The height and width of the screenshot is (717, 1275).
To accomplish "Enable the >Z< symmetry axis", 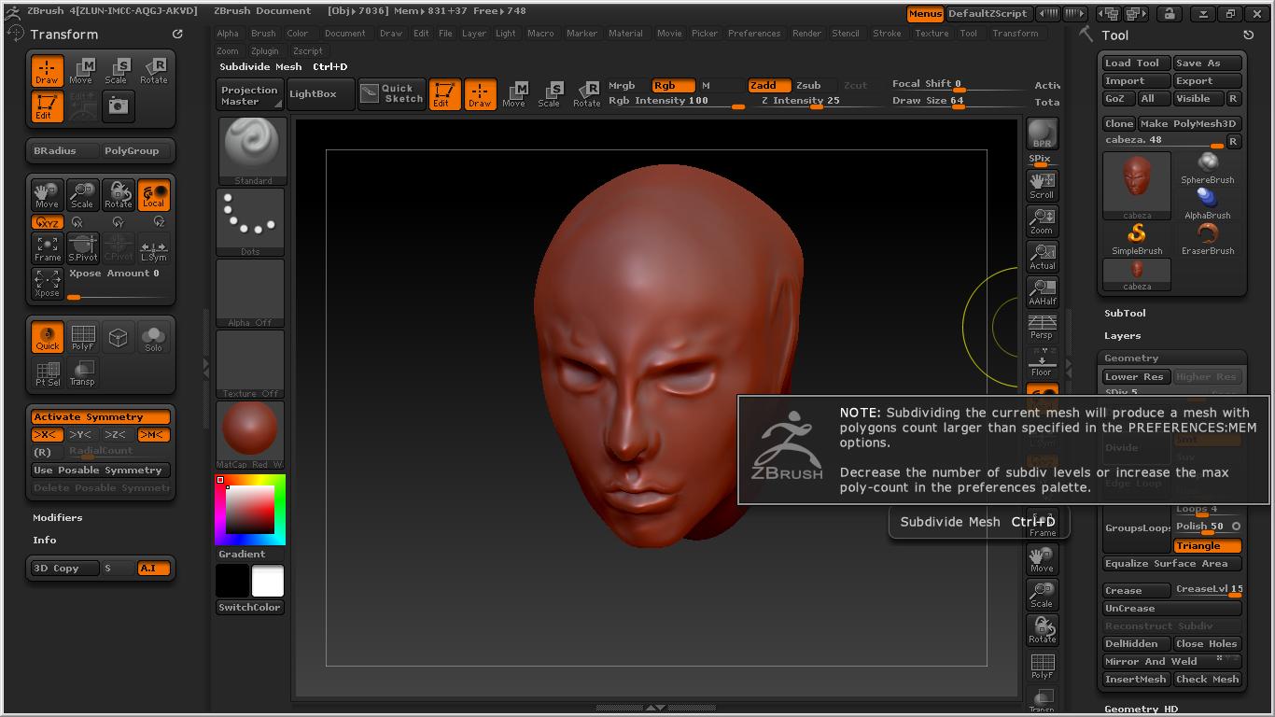I will [x=116, y=435].
